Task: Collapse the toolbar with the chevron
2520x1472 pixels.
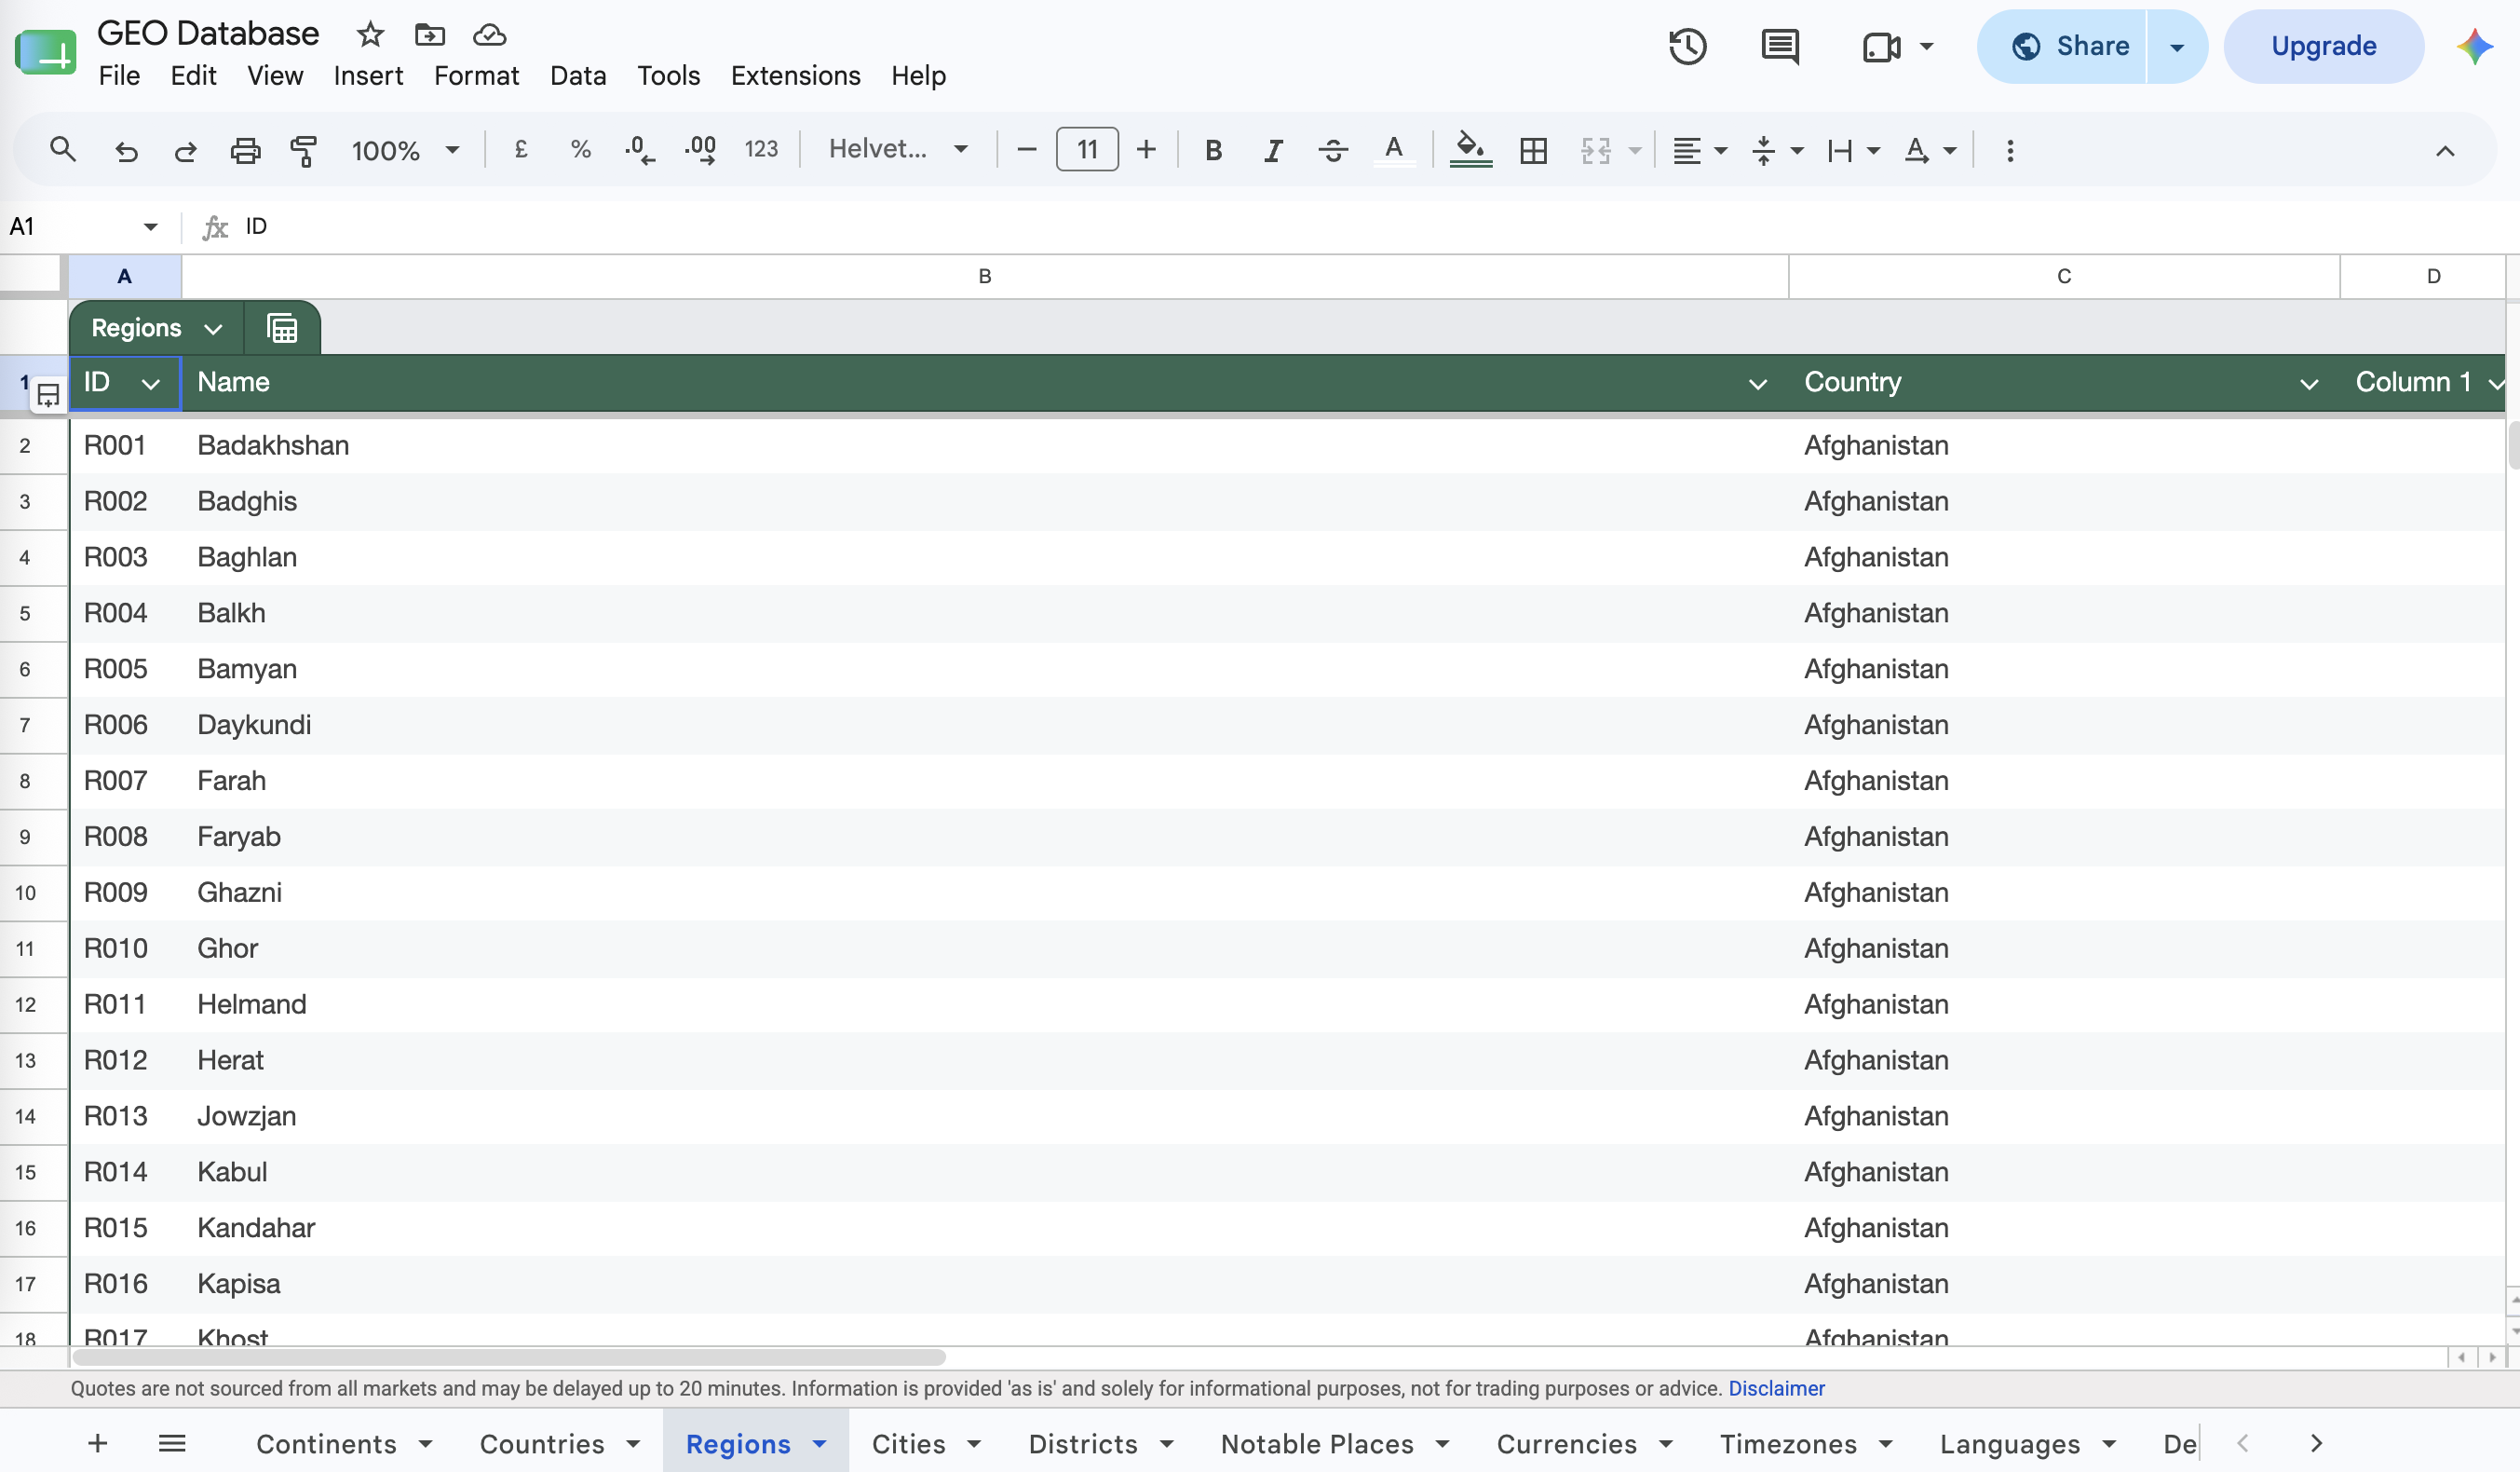Action: click(x=2445, y=150)
